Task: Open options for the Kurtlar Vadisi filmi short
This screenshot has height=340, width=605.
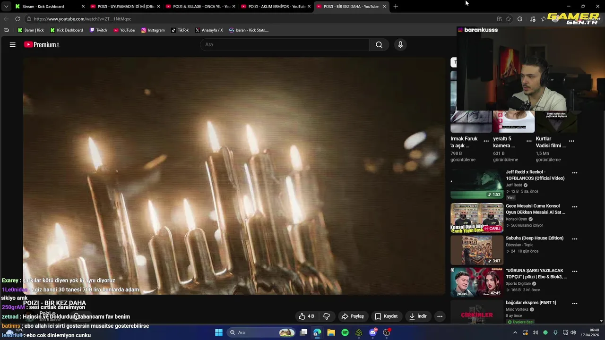Action: (571, 141)
